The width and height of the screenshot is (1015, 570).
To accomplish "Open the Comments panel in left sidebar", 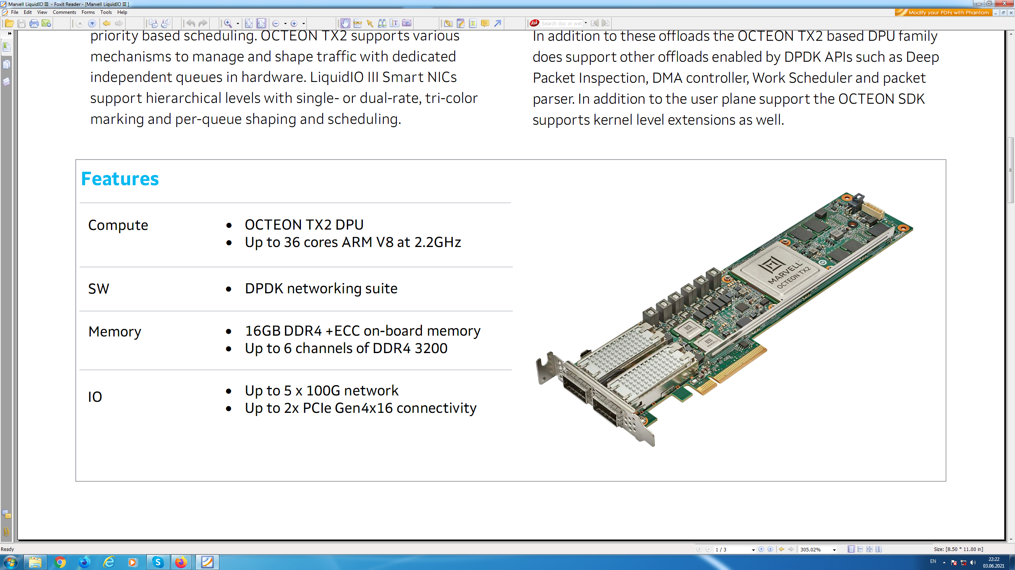I will click(6, 514).
